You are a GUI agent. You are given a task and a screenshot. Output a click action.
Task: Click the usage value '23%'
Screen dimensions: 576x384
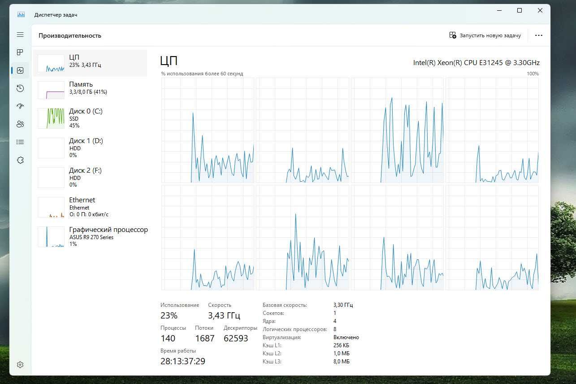coord(169,315)
